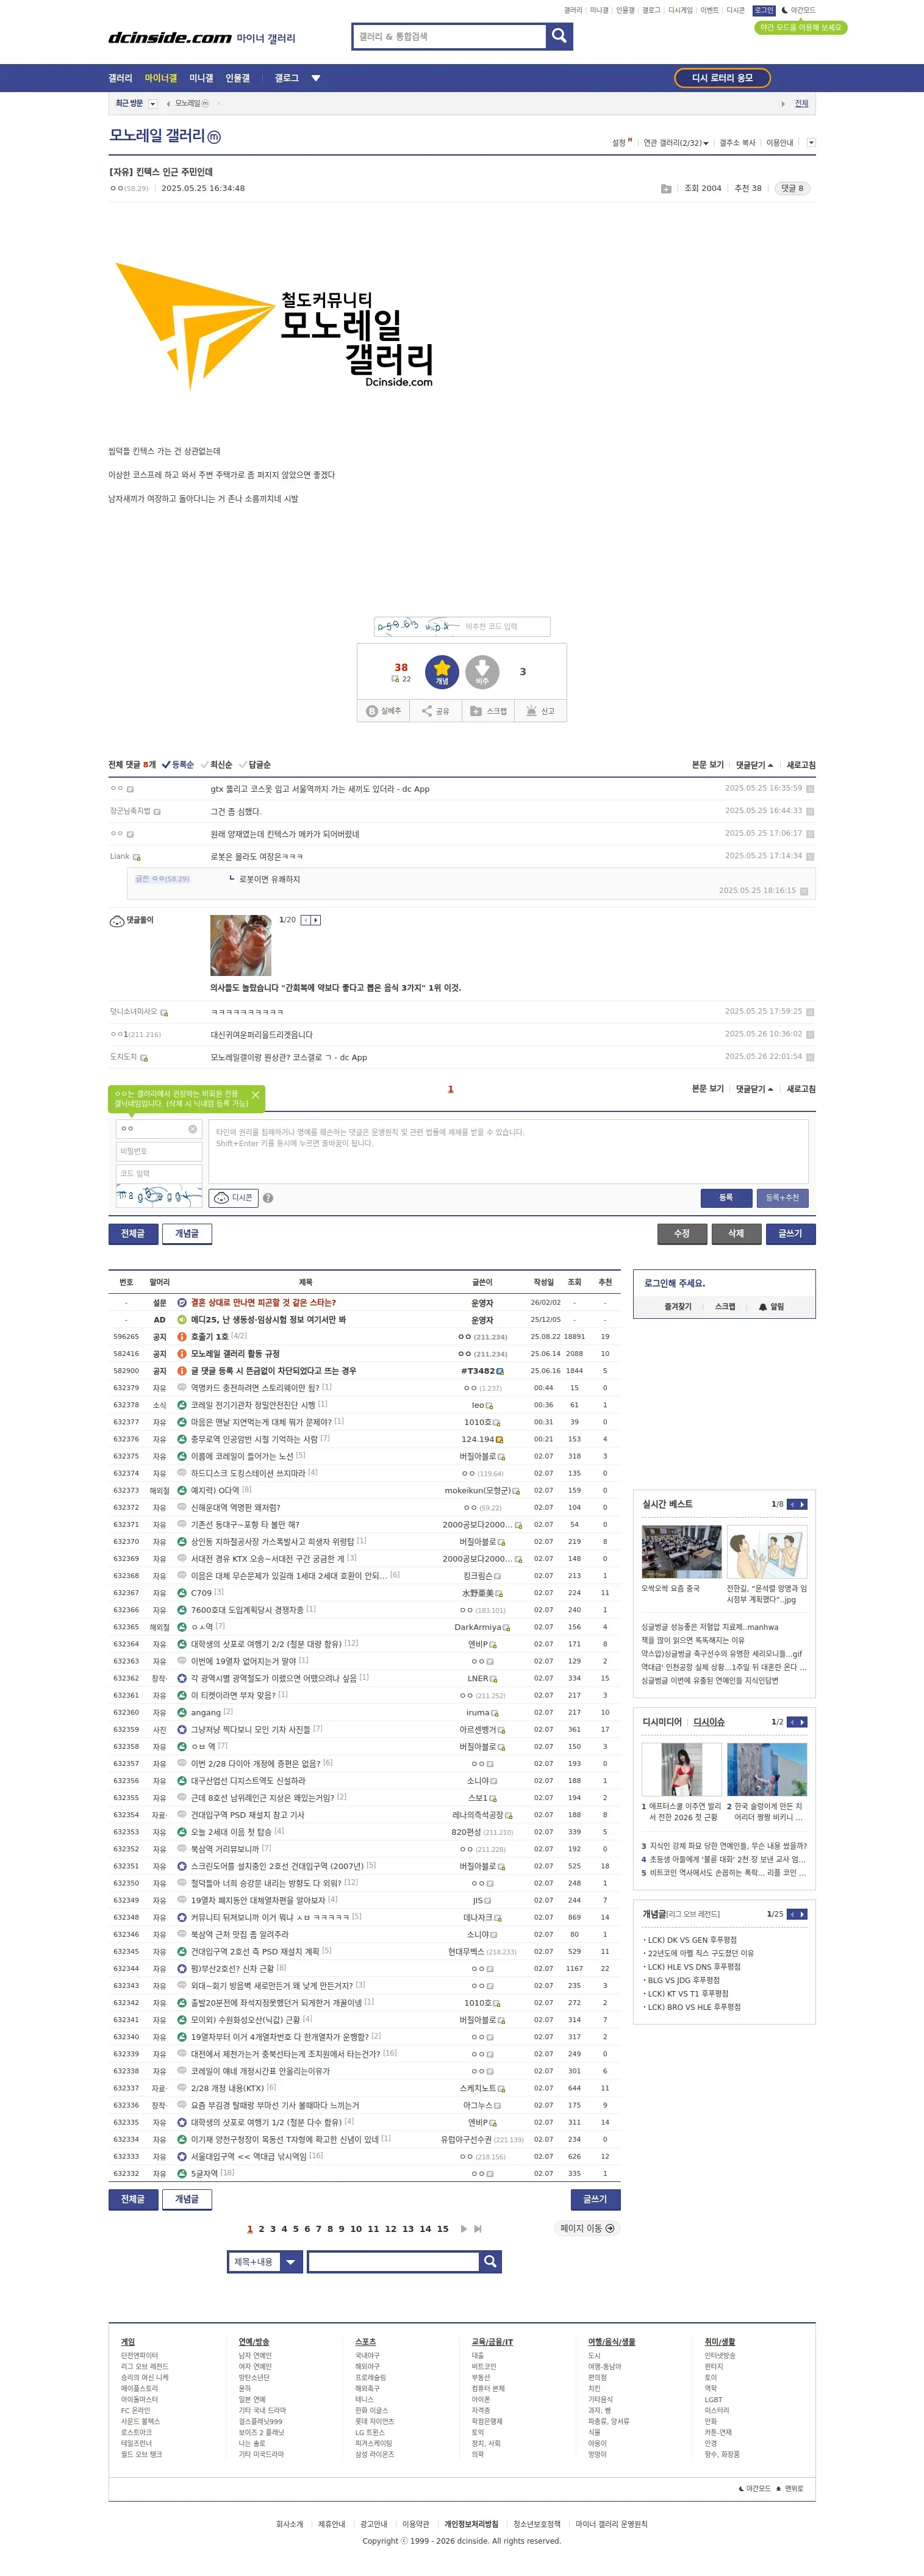This screenshot has width=924, height=2576.
Task: Open the 인물갤 tab in navigation bar
Action: (x=237, y=78)
